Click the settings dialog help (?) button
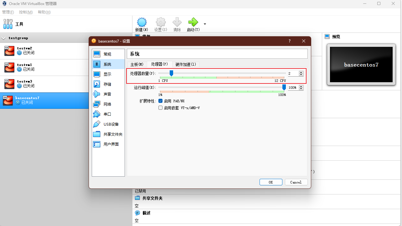Image resolution: width=402 pixels, height=226 pixels. coord(289,41)
